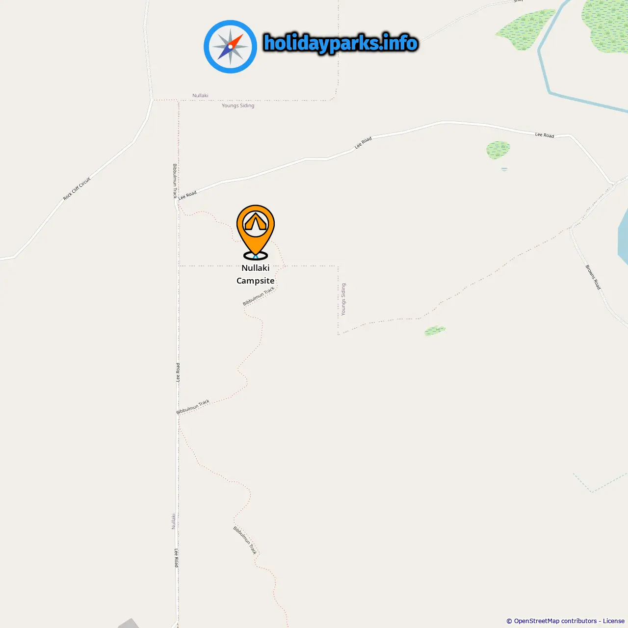Click the Browns Road label
Screen dimensions: 628x628
[593, 277]
